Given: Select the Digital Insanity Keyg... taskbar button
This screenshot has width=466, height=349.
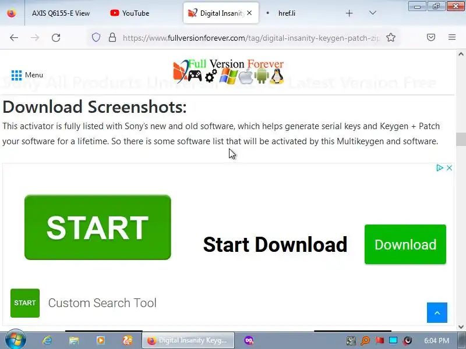Looking at the screenshot, I should pyautogui.click(x=188, y=340).
